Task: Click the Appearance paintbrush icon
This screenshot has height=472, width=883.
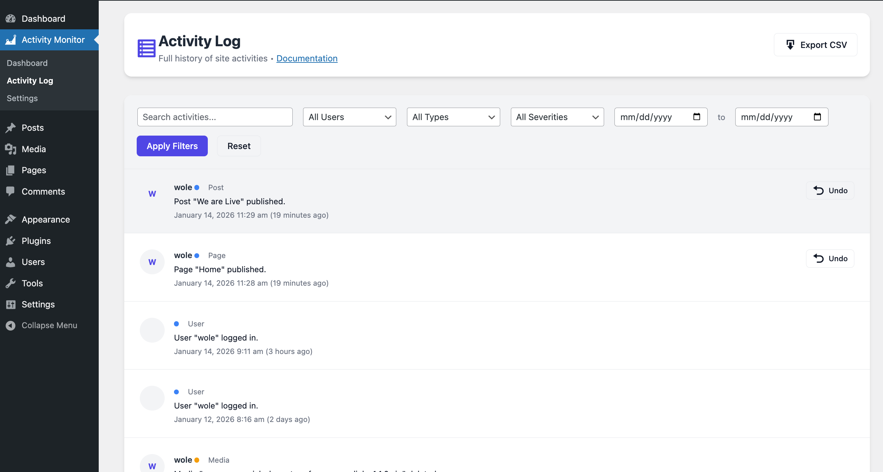Action: (x=11, y=219)
